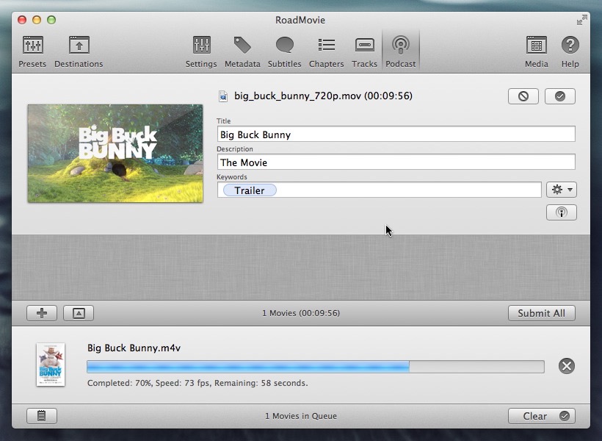Click in the Title text field

coord(396,135)
